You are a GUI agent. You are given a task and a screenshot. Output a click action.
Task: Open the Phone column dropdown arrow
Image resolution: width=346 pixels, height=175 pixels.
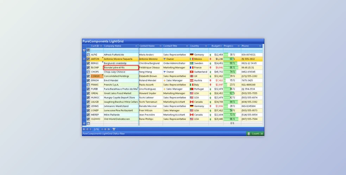pyautogui.click(x=260, y=46)
